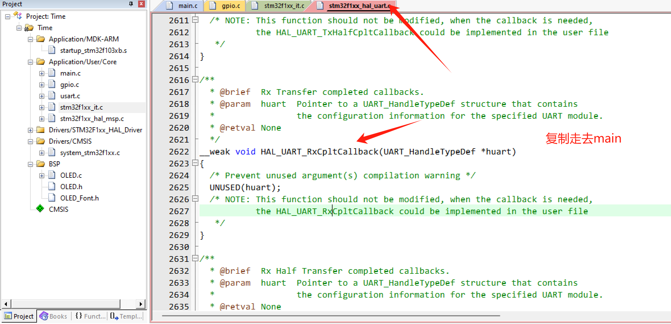Click the green CMSIS component icon

pos(40,209)
